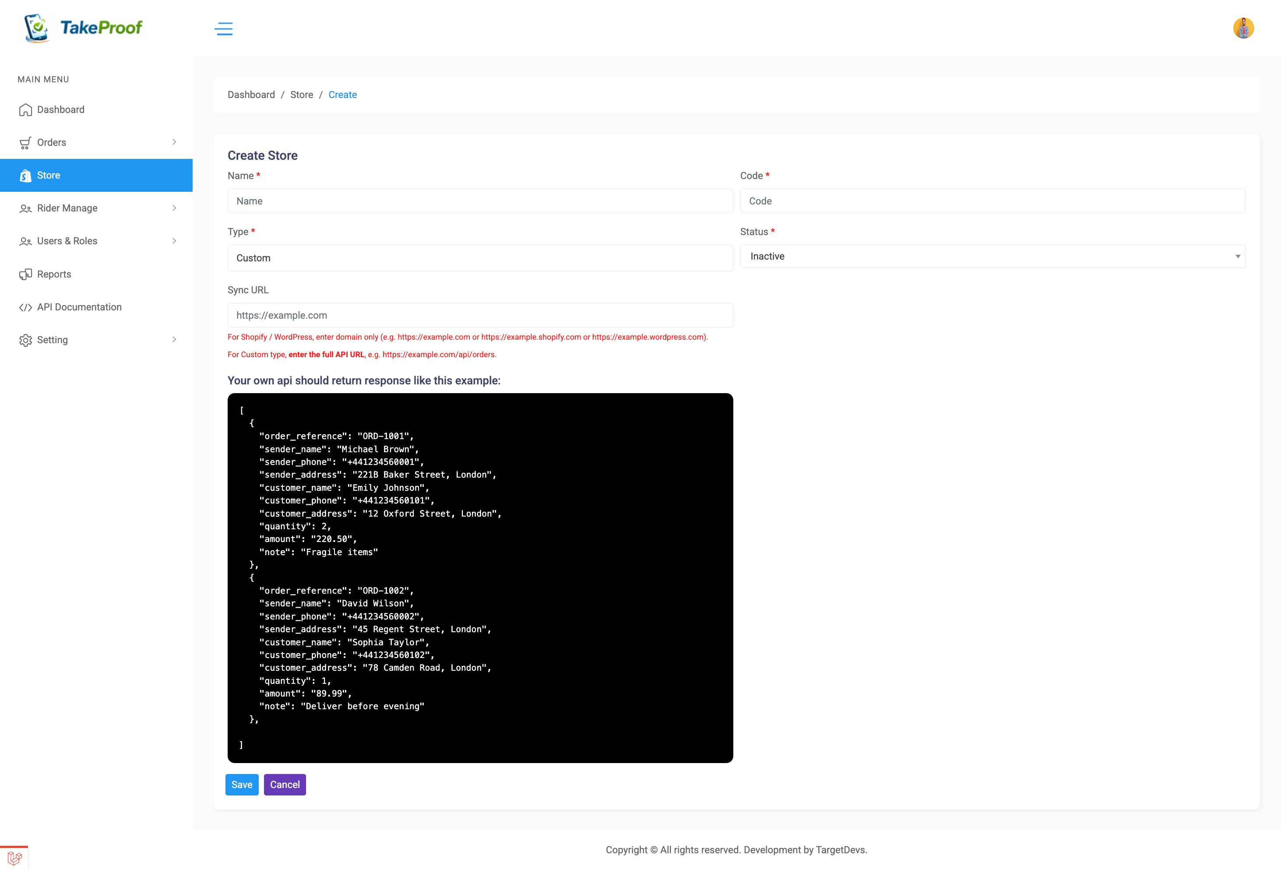Click the Setting gear icon
Image resolution: width=1281 pixels, height=869 pixels.
(25, 340)
